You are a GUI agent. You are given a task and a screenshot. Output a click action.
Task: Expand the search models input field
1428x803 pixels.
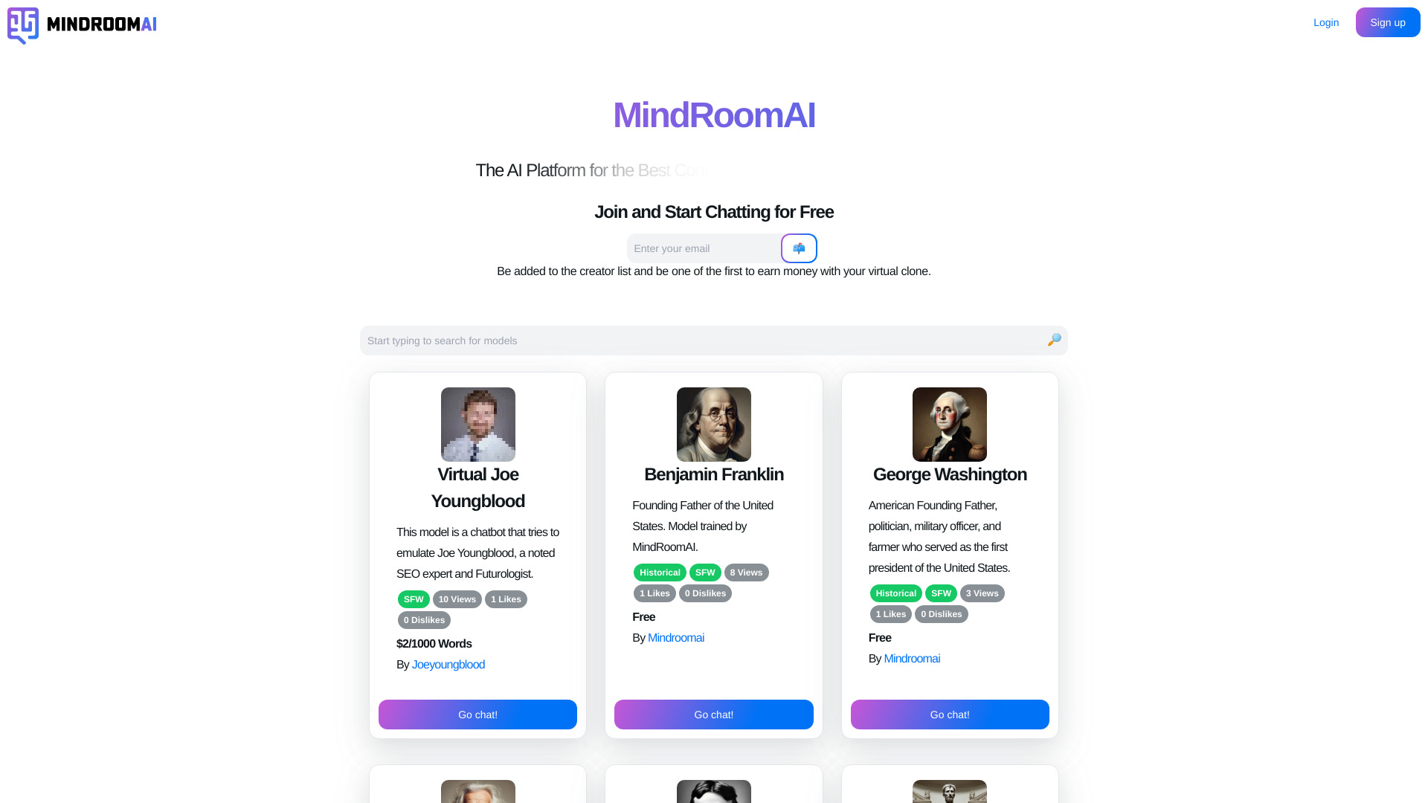(x=714, y=341)
